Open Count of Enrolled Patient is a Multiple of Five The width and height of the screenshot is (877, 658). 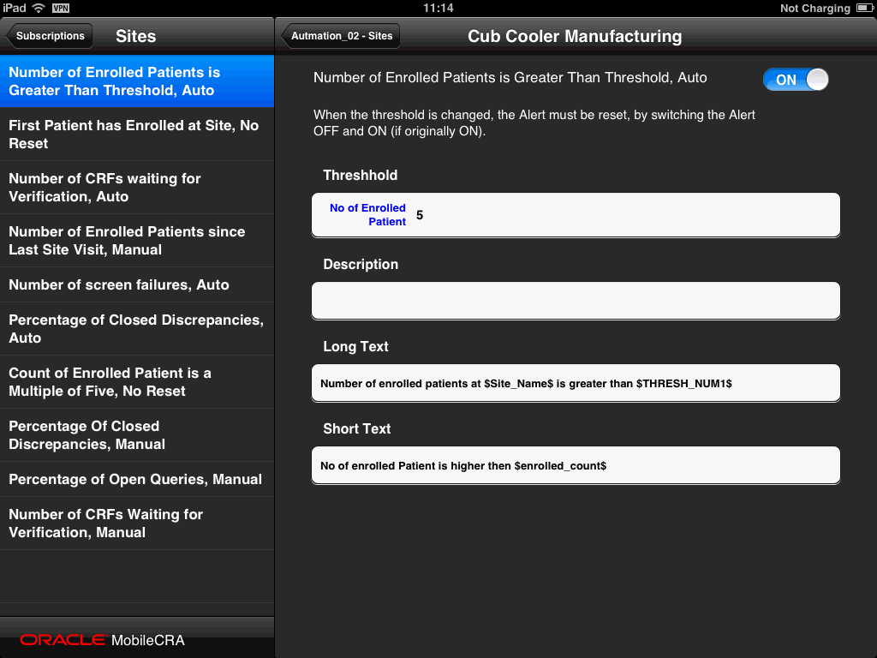click(x=137, y=382)
